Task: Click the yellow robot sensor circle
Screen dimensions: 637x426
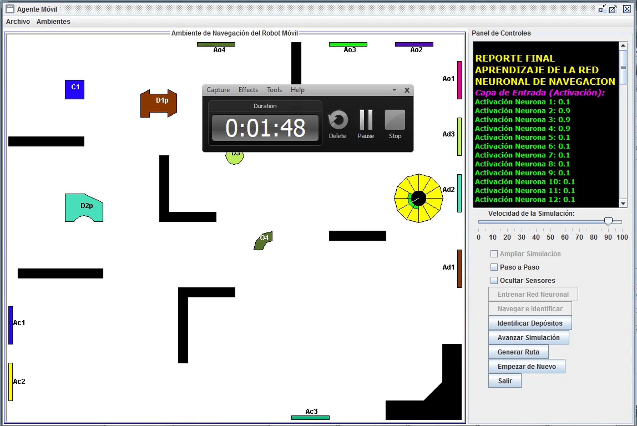Action: [x=418, y=198]
